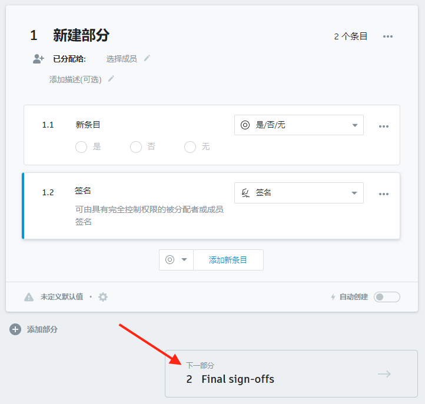Go to next section Final sign-offs
Image resolution: width=425 pixels, height=404 pixels.
[291, 373]
